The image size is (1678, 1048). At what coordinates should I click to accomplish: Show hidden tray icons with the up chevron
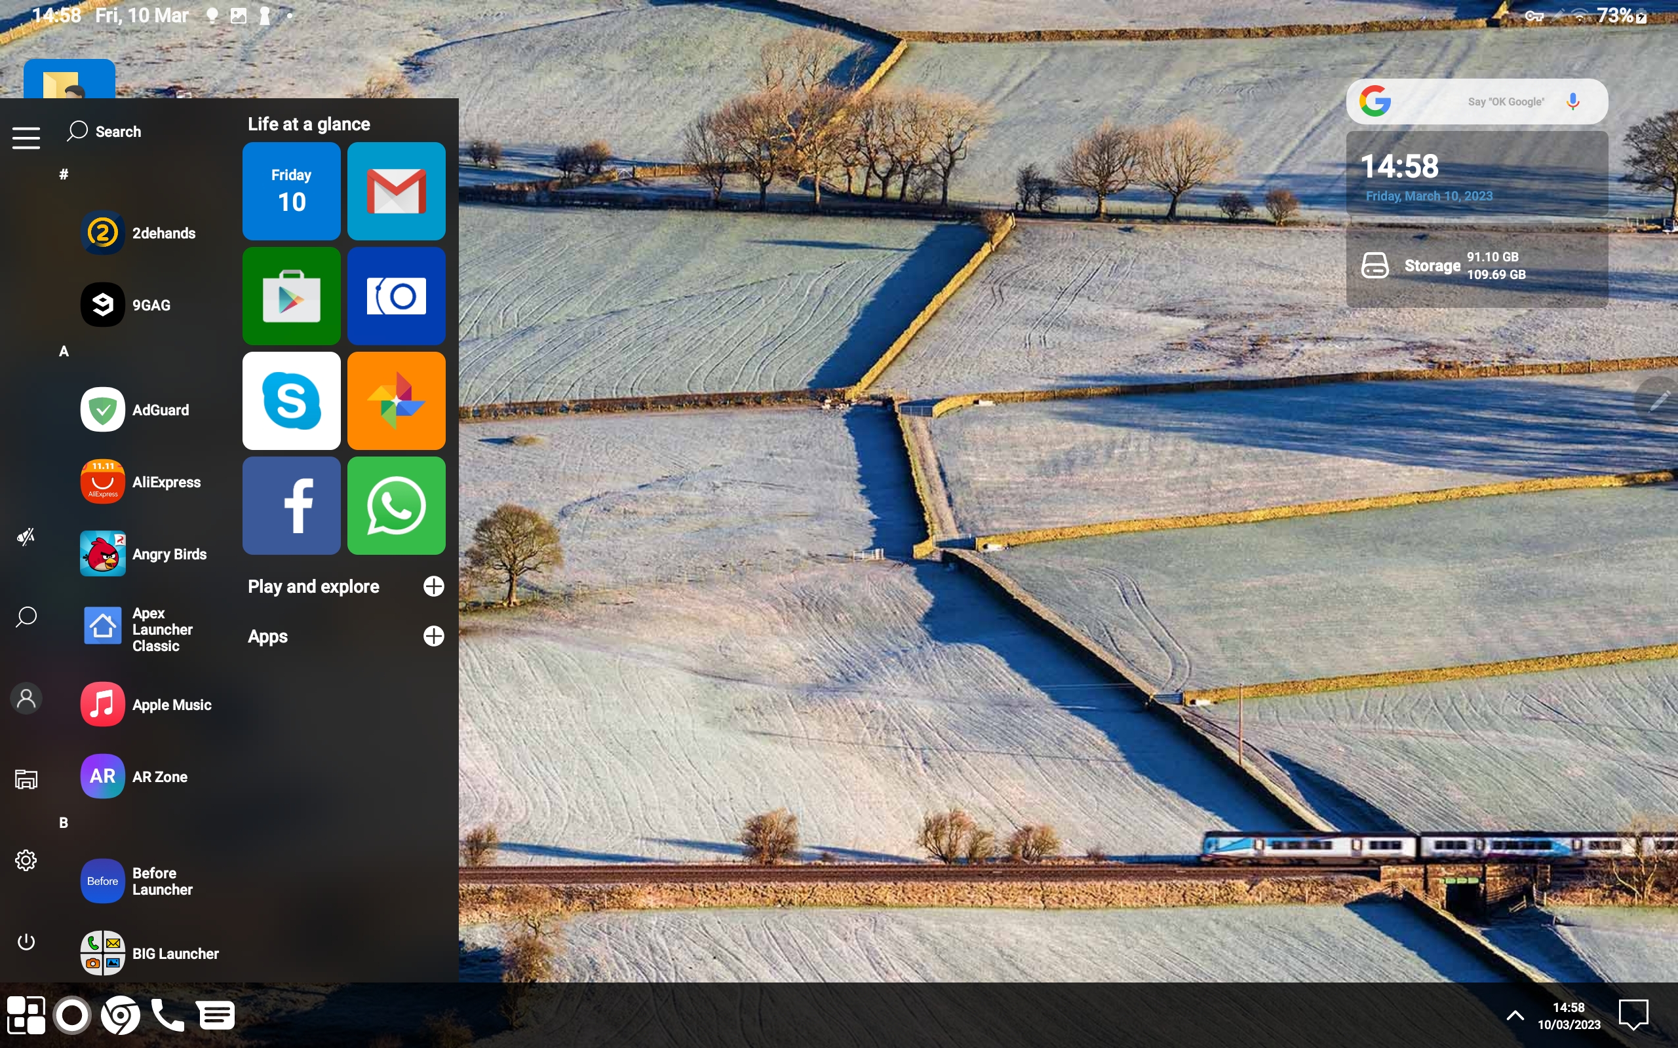(1515, 1016)
